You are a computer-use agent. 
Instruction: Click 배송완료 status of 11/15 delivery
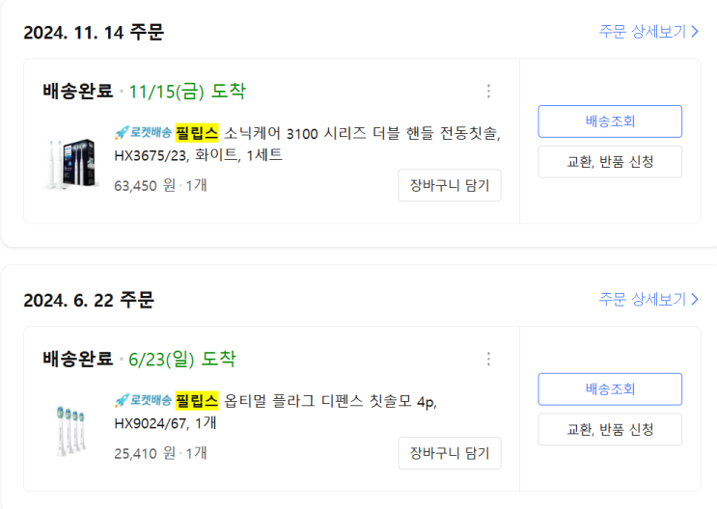pyautogui.click(x=78, y=92)
